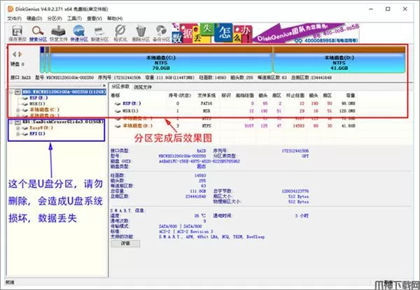Open the 文件(F) menu

13,18
